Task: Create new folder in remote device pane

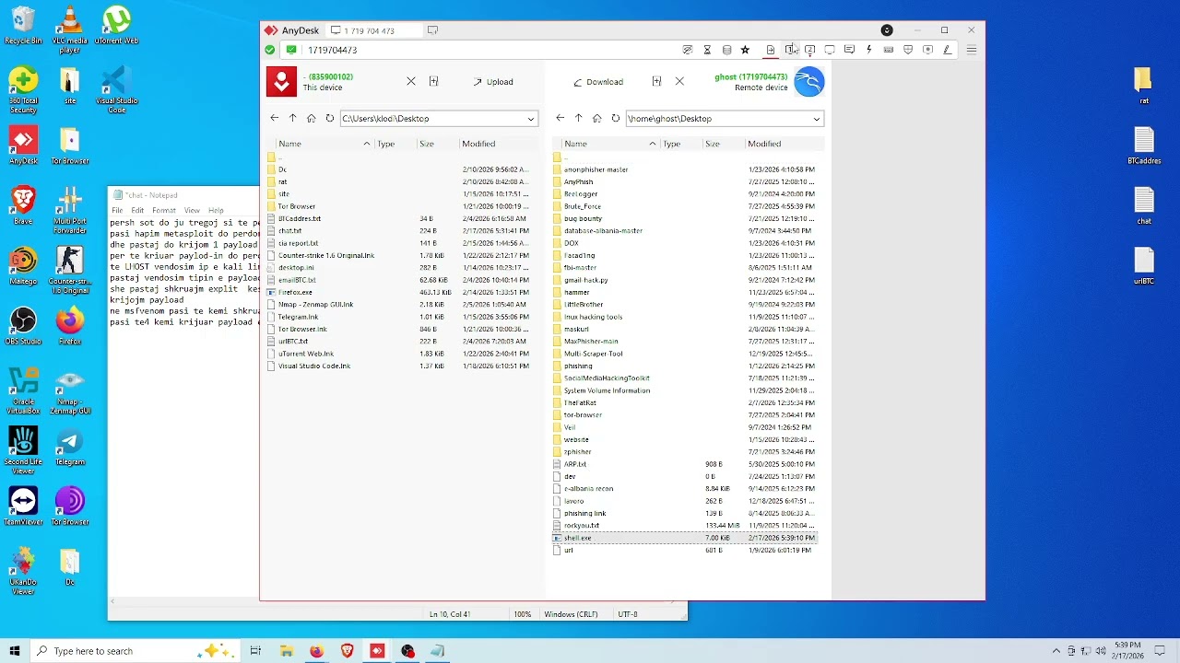Action: click(x=656, y=81)
